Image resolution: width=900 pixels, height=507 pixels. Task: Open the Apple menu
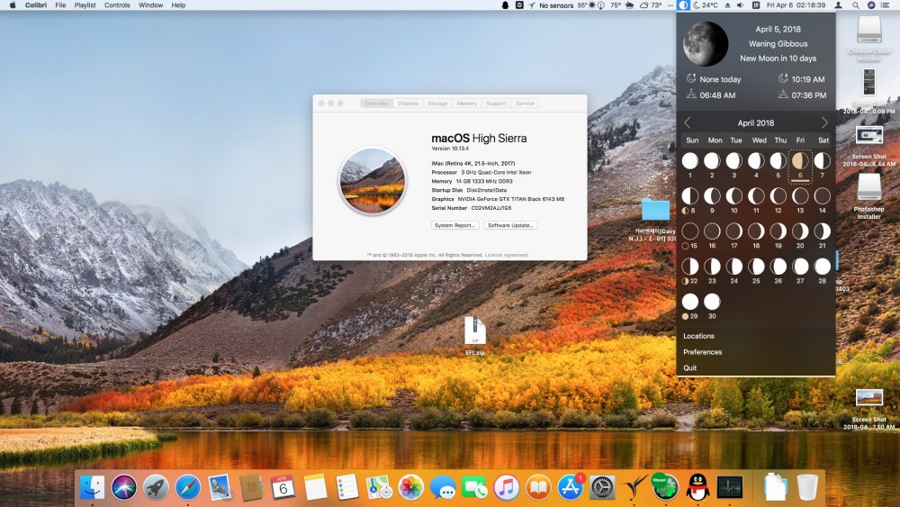[13, 5]
